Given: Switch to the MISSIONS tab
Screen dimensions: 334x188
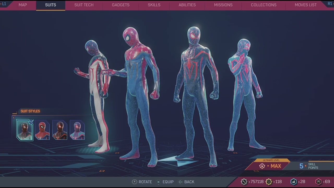Looking at the screenshot, I should [223, 5].
